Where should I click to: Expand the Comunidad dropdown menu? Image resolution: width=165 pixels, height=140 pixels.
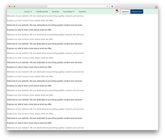point(69,12)
